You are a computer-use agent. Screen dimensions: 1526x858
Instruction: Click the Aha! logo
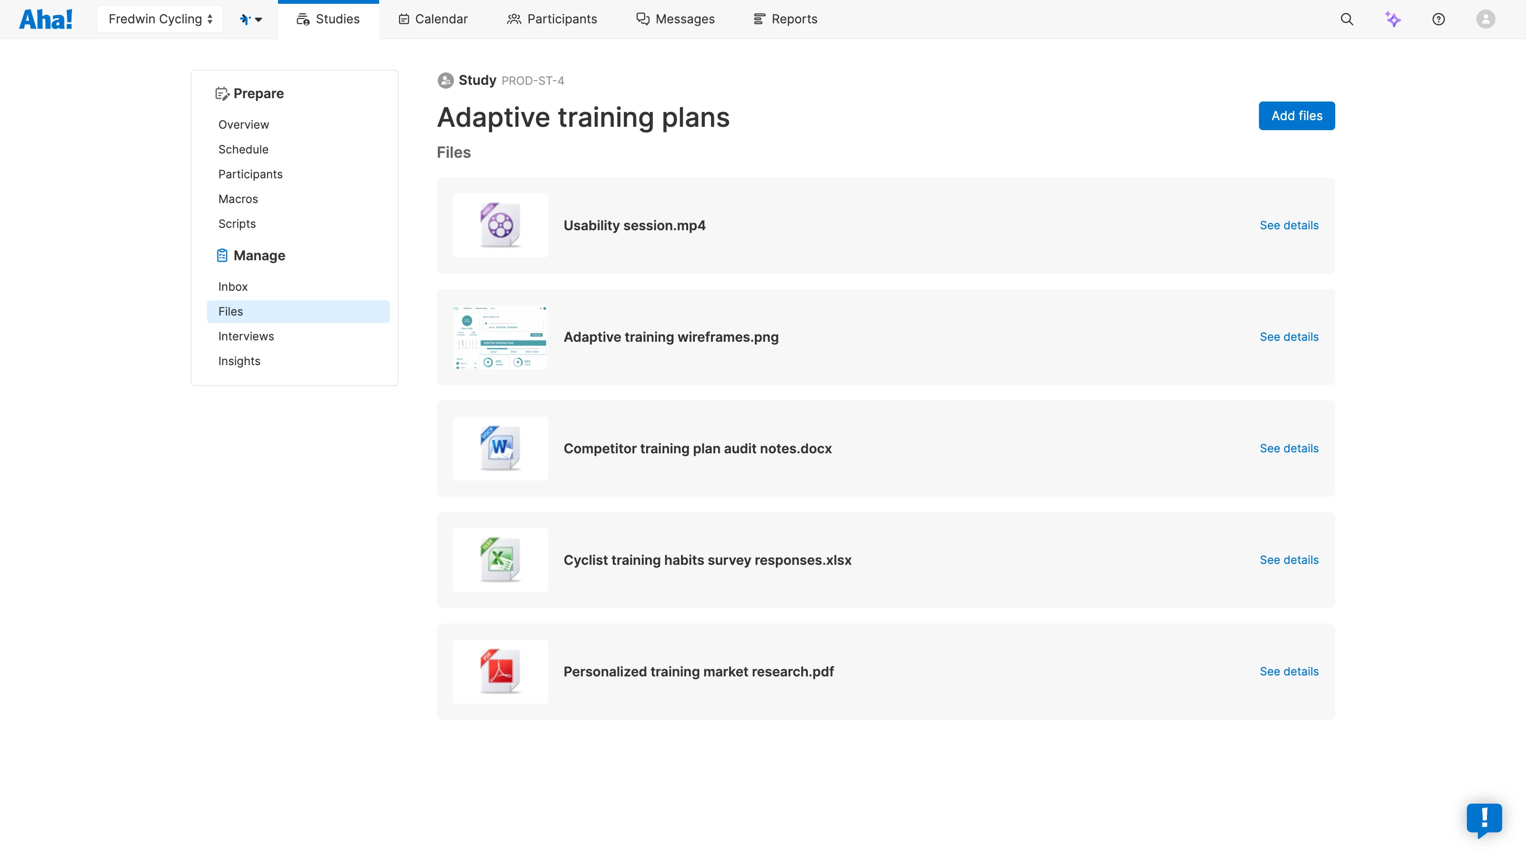click(46, 19)
